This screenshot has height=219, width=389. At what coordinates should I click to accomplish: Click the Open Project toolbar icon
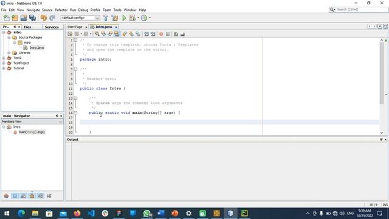[24, 18]
